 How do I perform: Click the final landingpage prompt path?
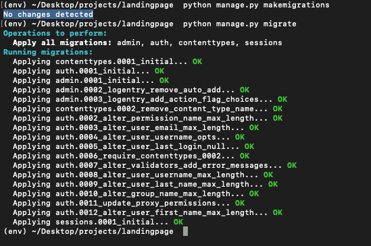(103, 232)
